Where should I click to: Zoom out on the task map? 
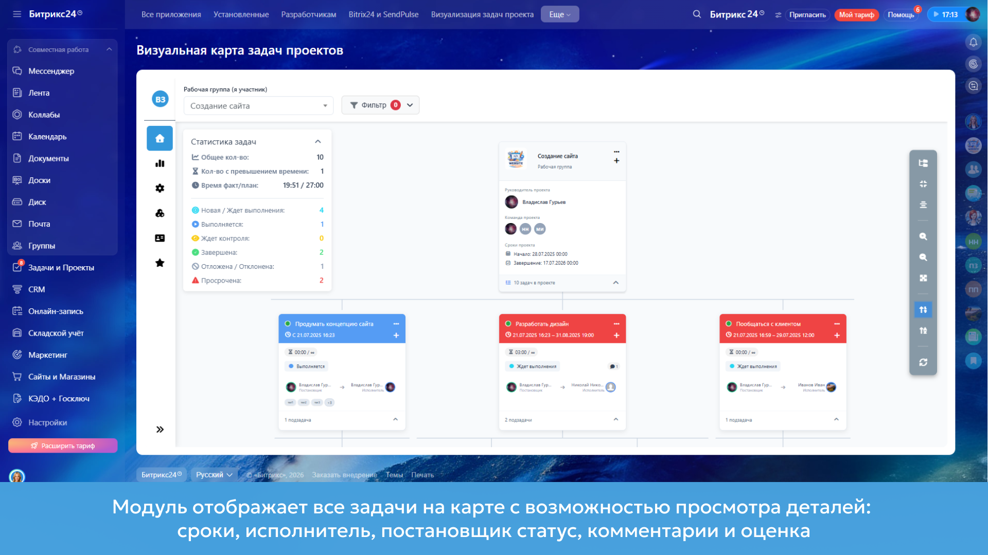[923, 257]
